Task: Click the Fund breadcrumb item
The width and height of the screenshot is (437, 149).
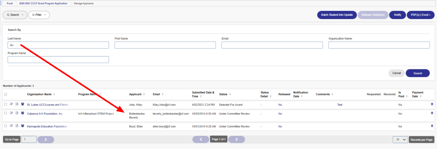Action: coord(10,4)
